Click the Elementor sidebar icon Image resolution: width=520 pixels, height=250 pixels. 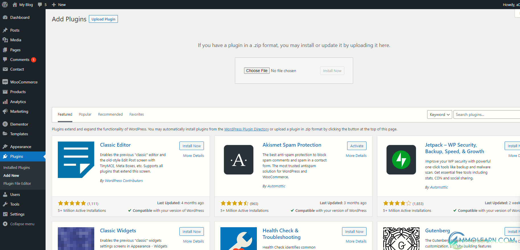(x=5, y=124)
